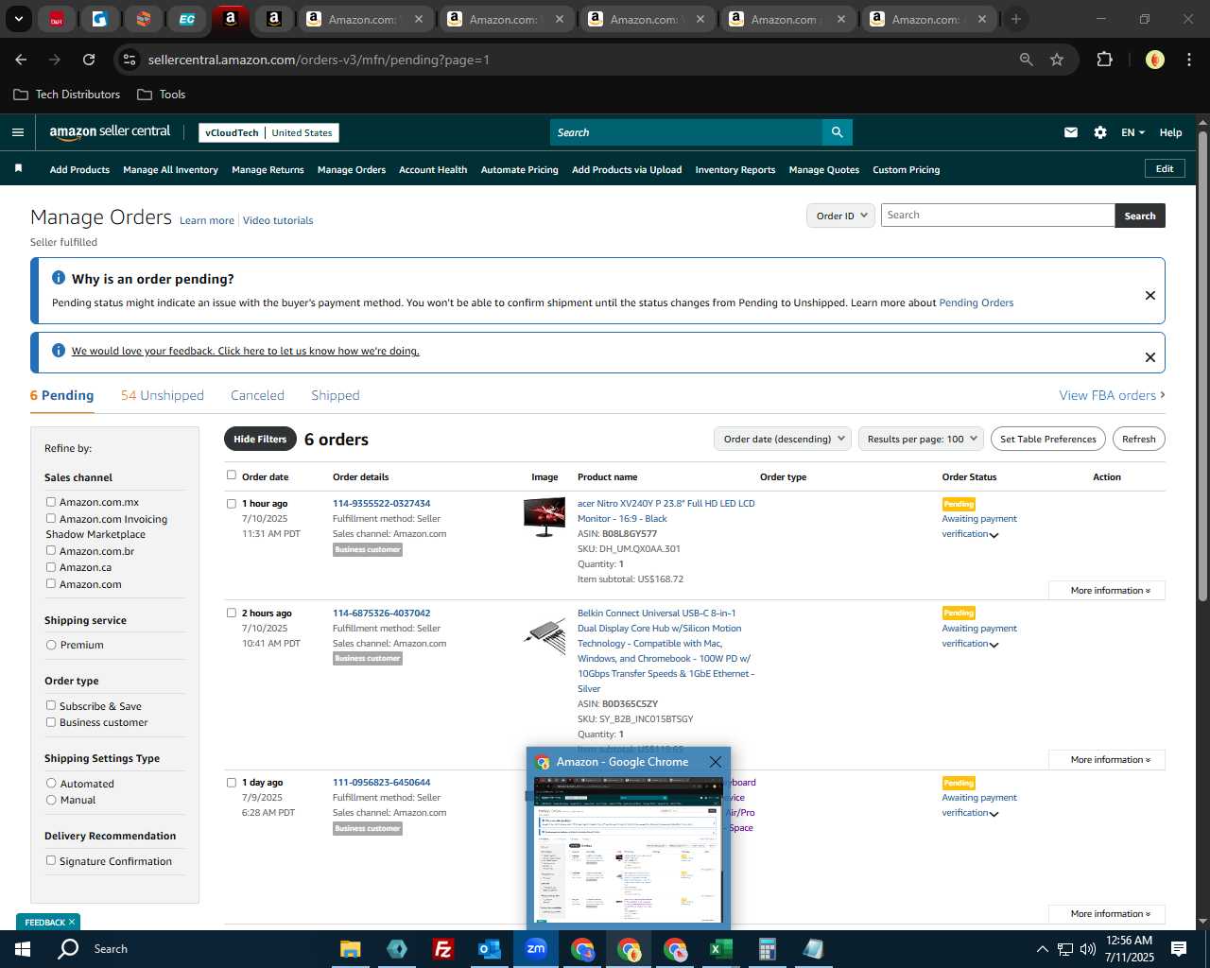Go back using browser back arrow
The width and height of the screenshot is (1210, 968).
coord(21,60)
